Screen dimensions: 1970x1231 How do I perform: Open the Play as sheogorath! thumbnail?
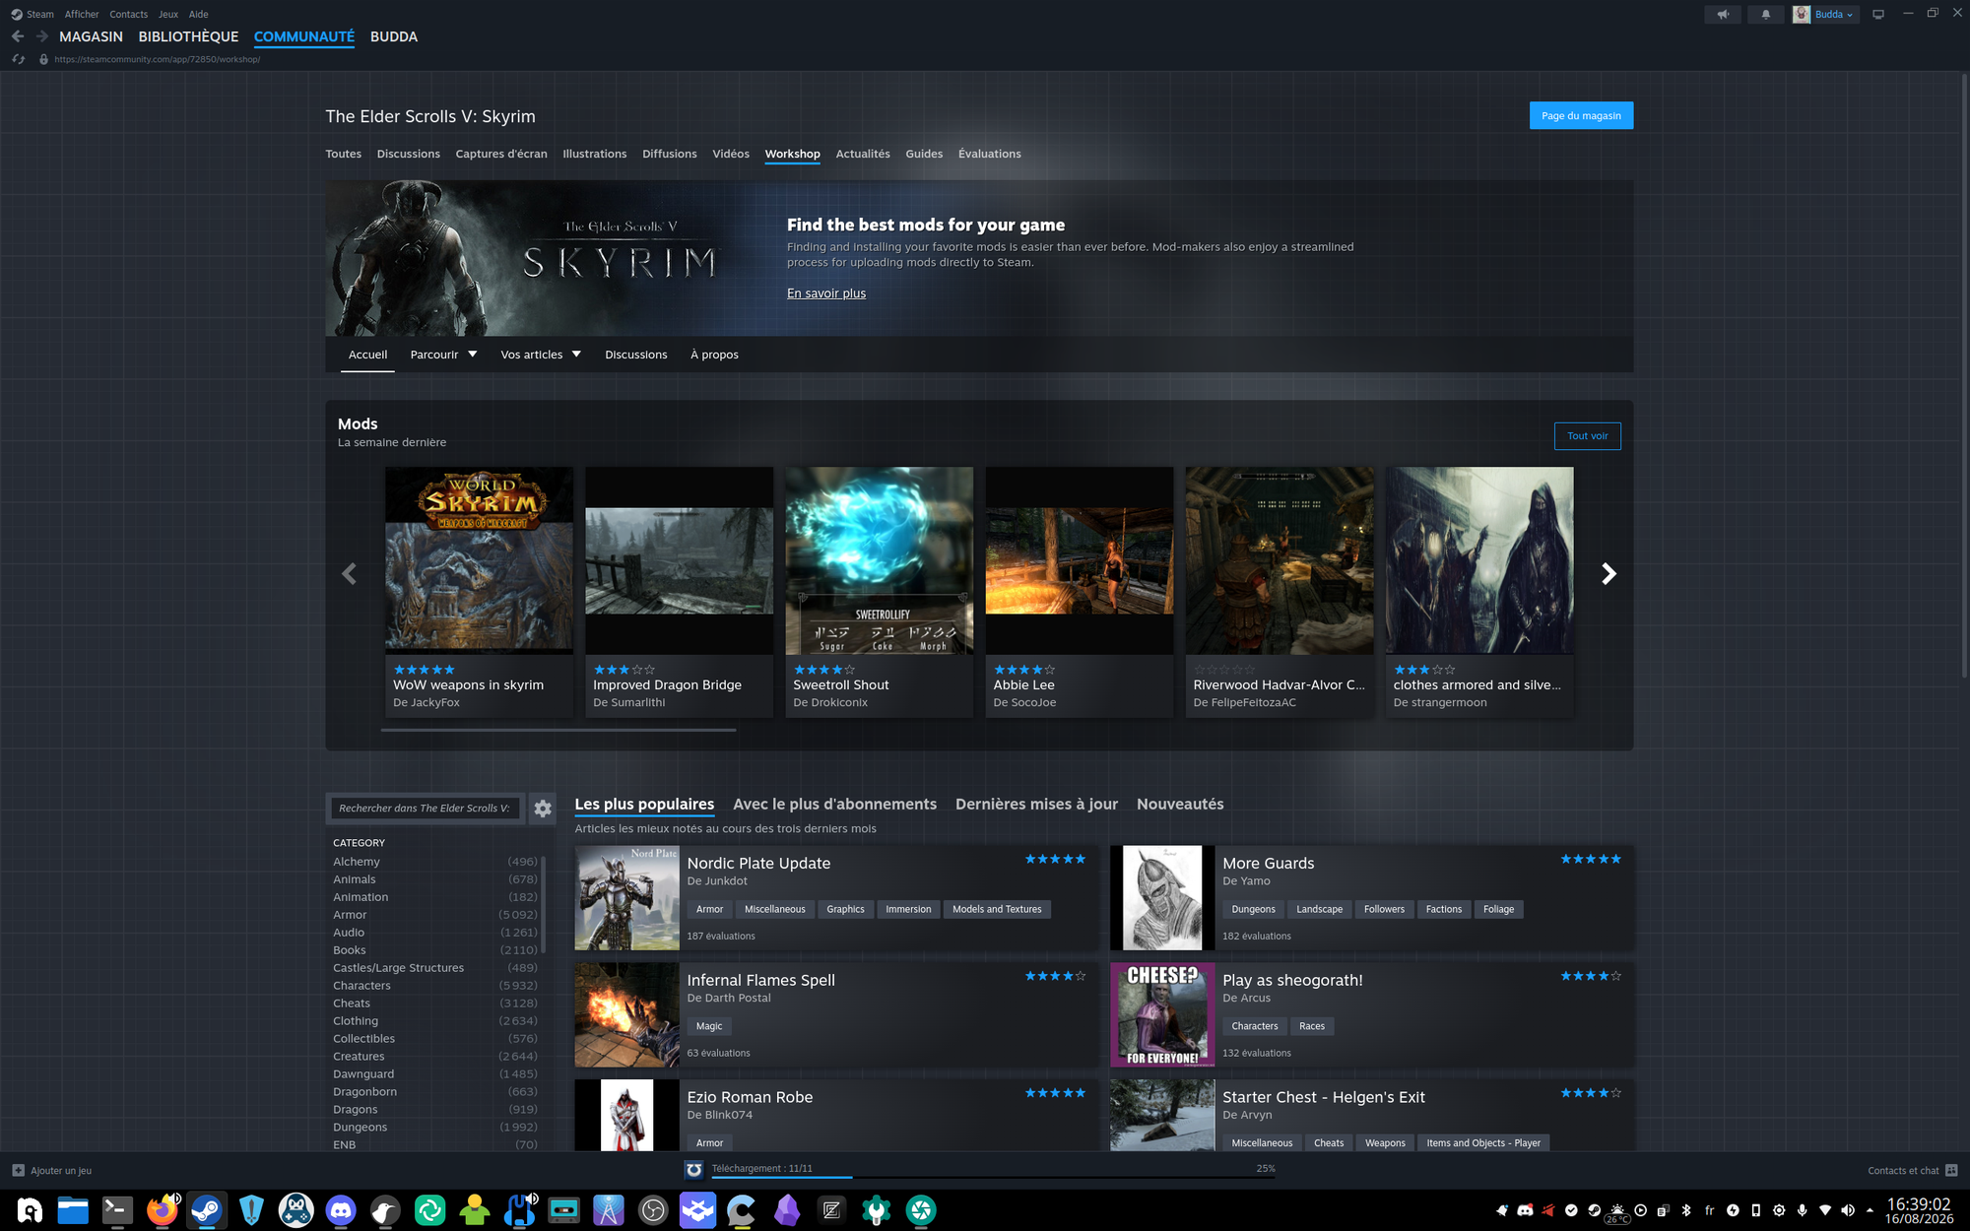(1162, 1014)
